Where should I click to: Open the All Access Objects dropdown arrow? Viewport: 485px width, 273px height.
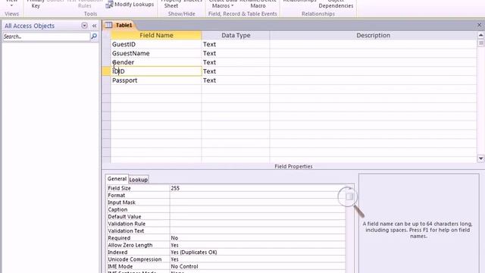click(x=84, y=25)
